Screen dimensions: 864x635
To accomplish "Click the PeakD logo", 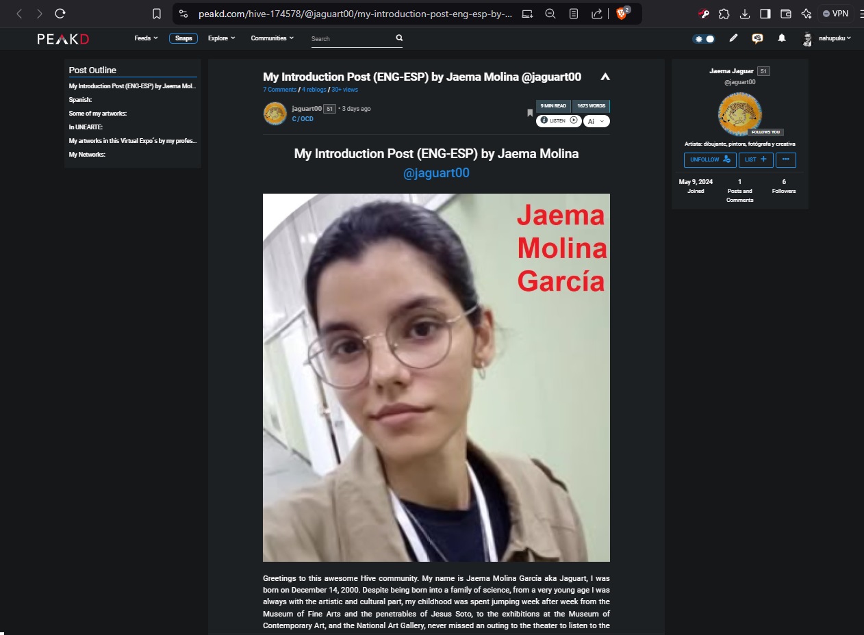I will pyautogui.click(x=63, y=39).
